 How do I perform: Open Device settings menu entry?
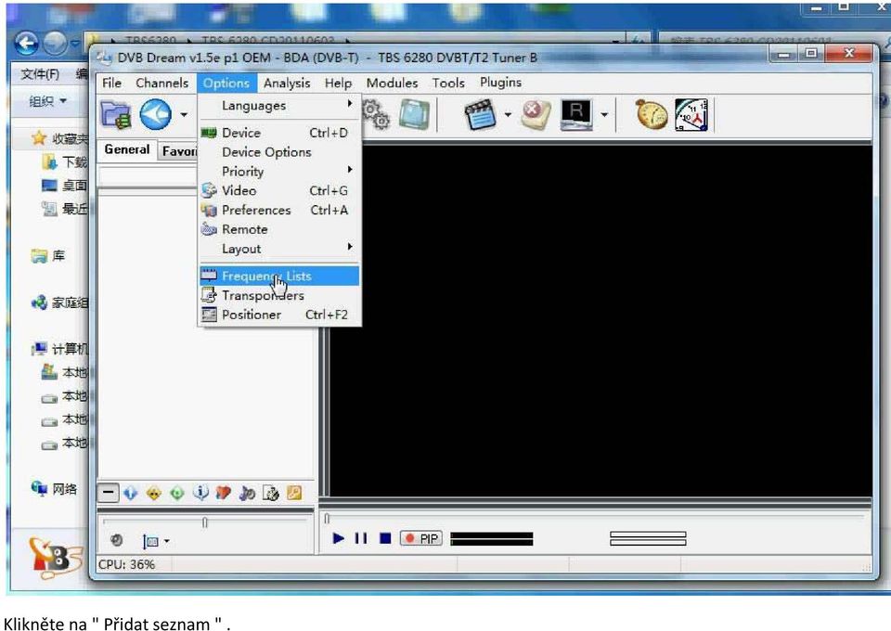click(x=279, y=133)
